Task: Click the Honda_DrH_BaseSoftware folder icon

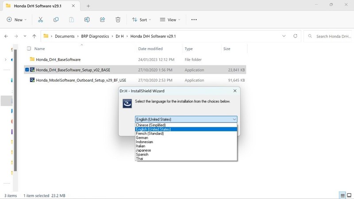Action: (32, 59)
